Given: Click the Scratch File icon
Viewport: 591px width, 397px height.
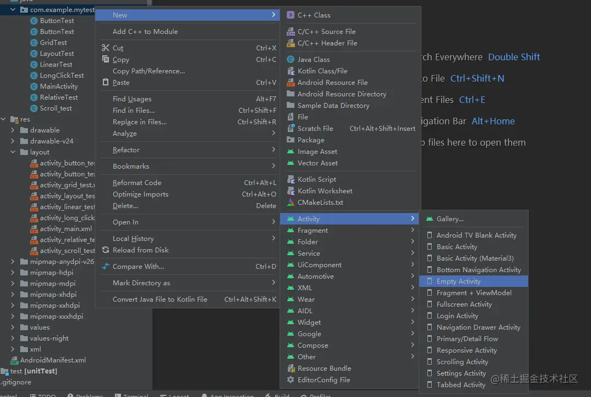Looking at the screenshot, I should coord(290,128).
